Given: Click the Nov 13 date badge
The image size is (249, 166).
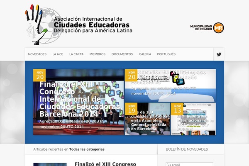Looking at the screenshot, I should (177, 109).
